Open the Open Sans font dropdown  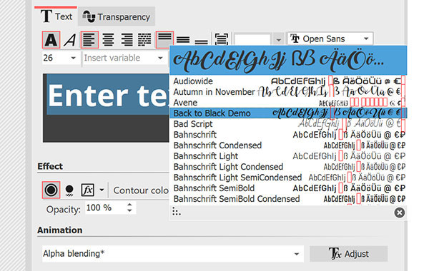[330, 39]
